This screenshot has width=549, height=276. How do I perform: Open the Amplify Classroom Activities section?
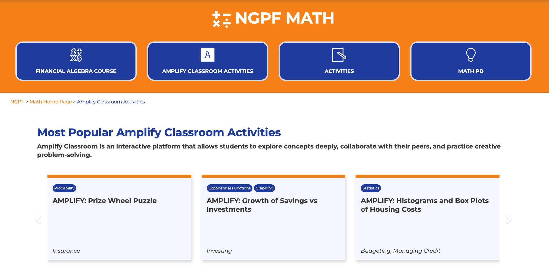click(x=208, y=71)
